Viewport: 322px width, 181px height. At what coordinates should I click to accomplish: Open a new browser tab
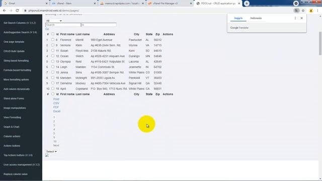pyautogui.click(x=247, y=4)
